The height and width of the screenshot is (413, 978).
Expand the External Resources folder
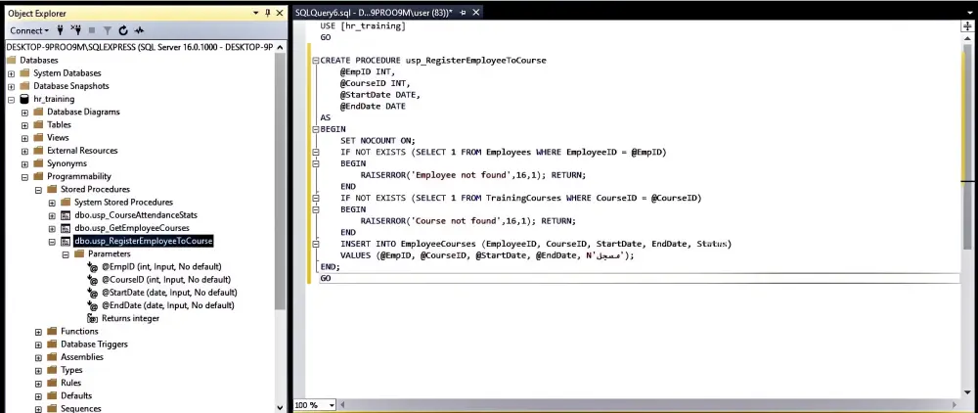click(25, 151)
